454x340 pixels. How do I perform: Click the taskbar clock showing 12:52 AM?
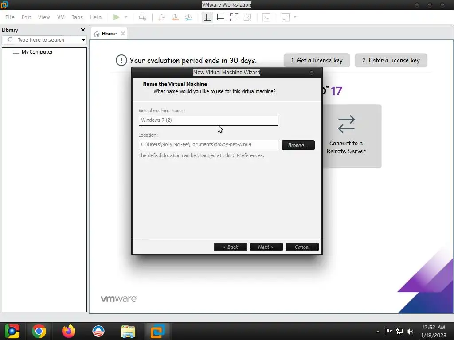[x=434, y=331]
